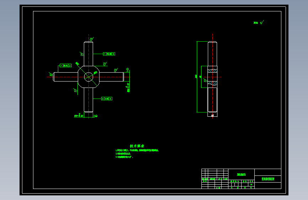The width and height of the screenshot is (308, 200).
Task: Click the central circular hole of the cross
Action: 88,77
